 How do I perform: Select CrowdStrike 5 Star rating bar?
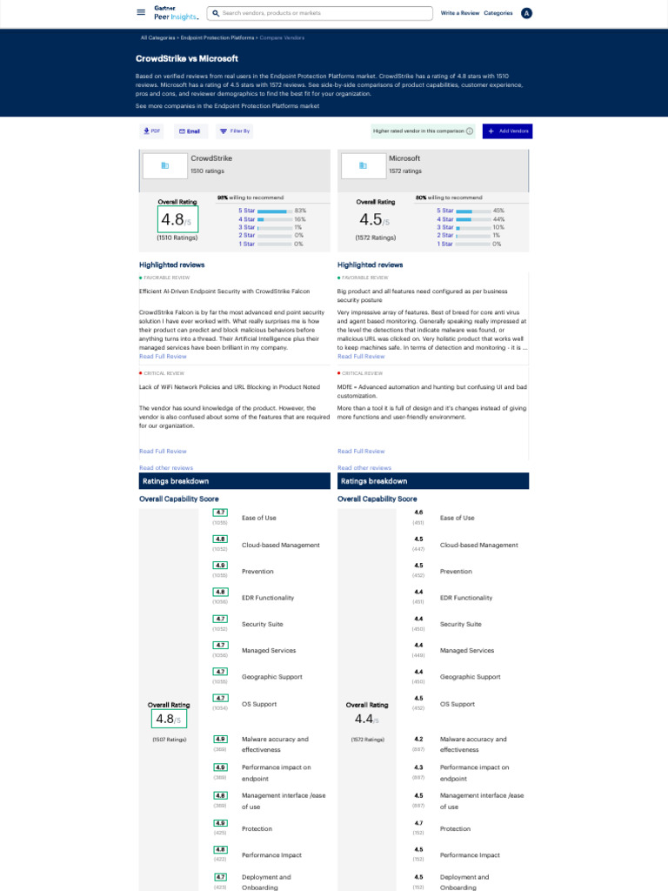[272, 211]
